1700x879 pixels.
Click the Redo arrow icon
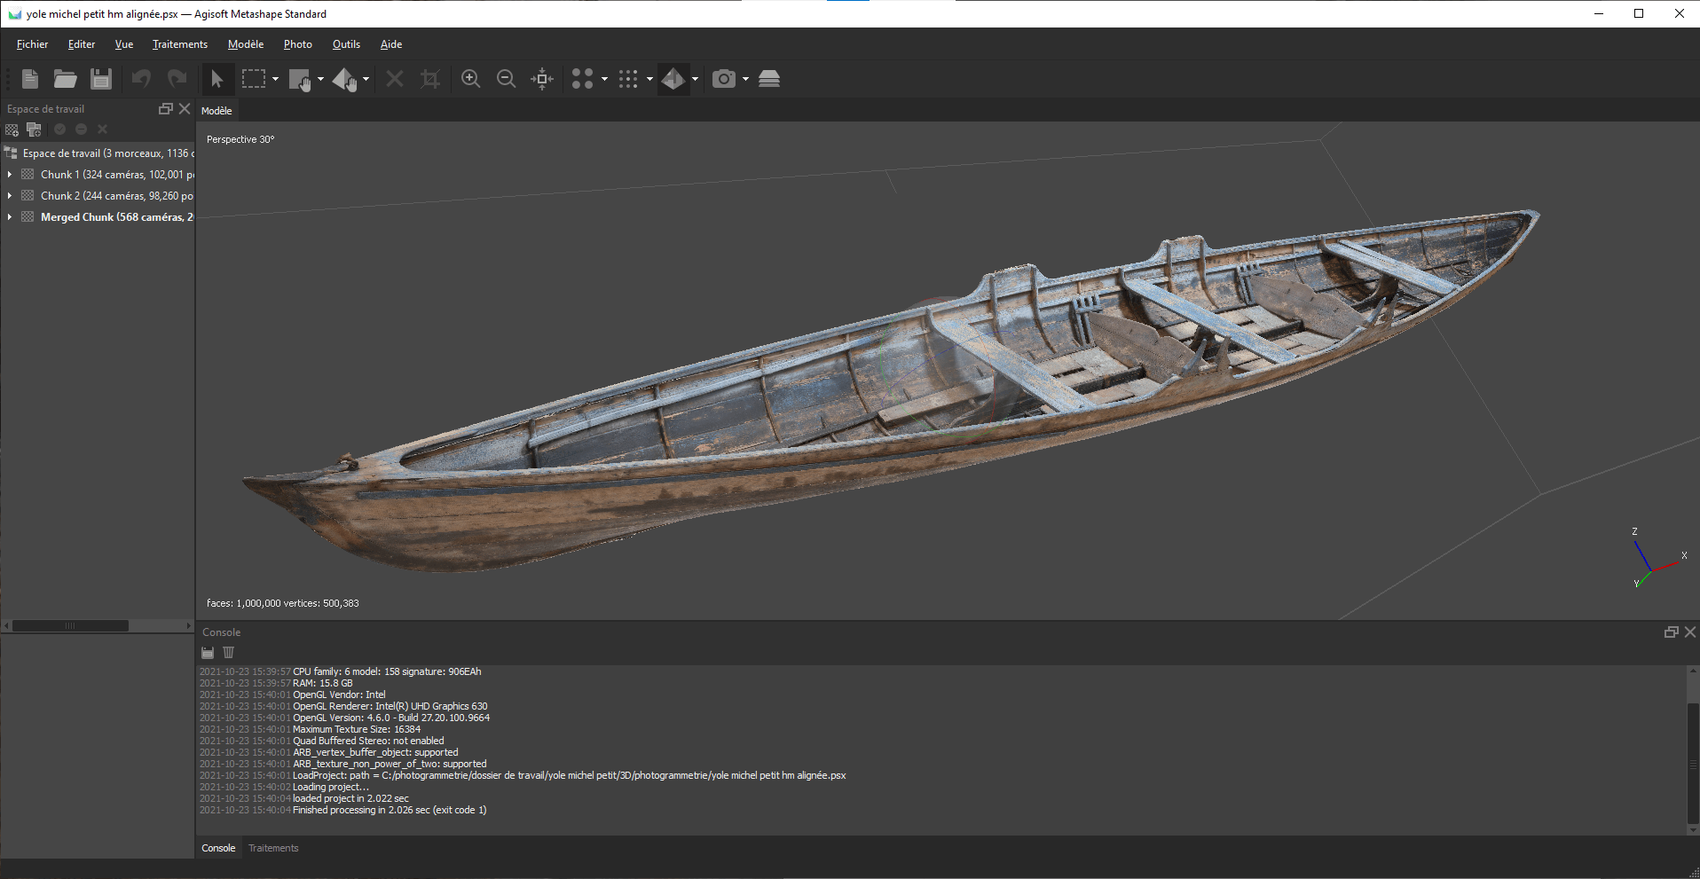pos(177,79)
